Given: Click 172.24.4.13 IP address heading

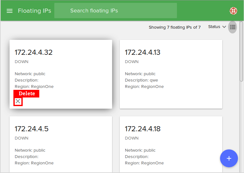Looking at the screenshot, I should click(x=142, y=53).
